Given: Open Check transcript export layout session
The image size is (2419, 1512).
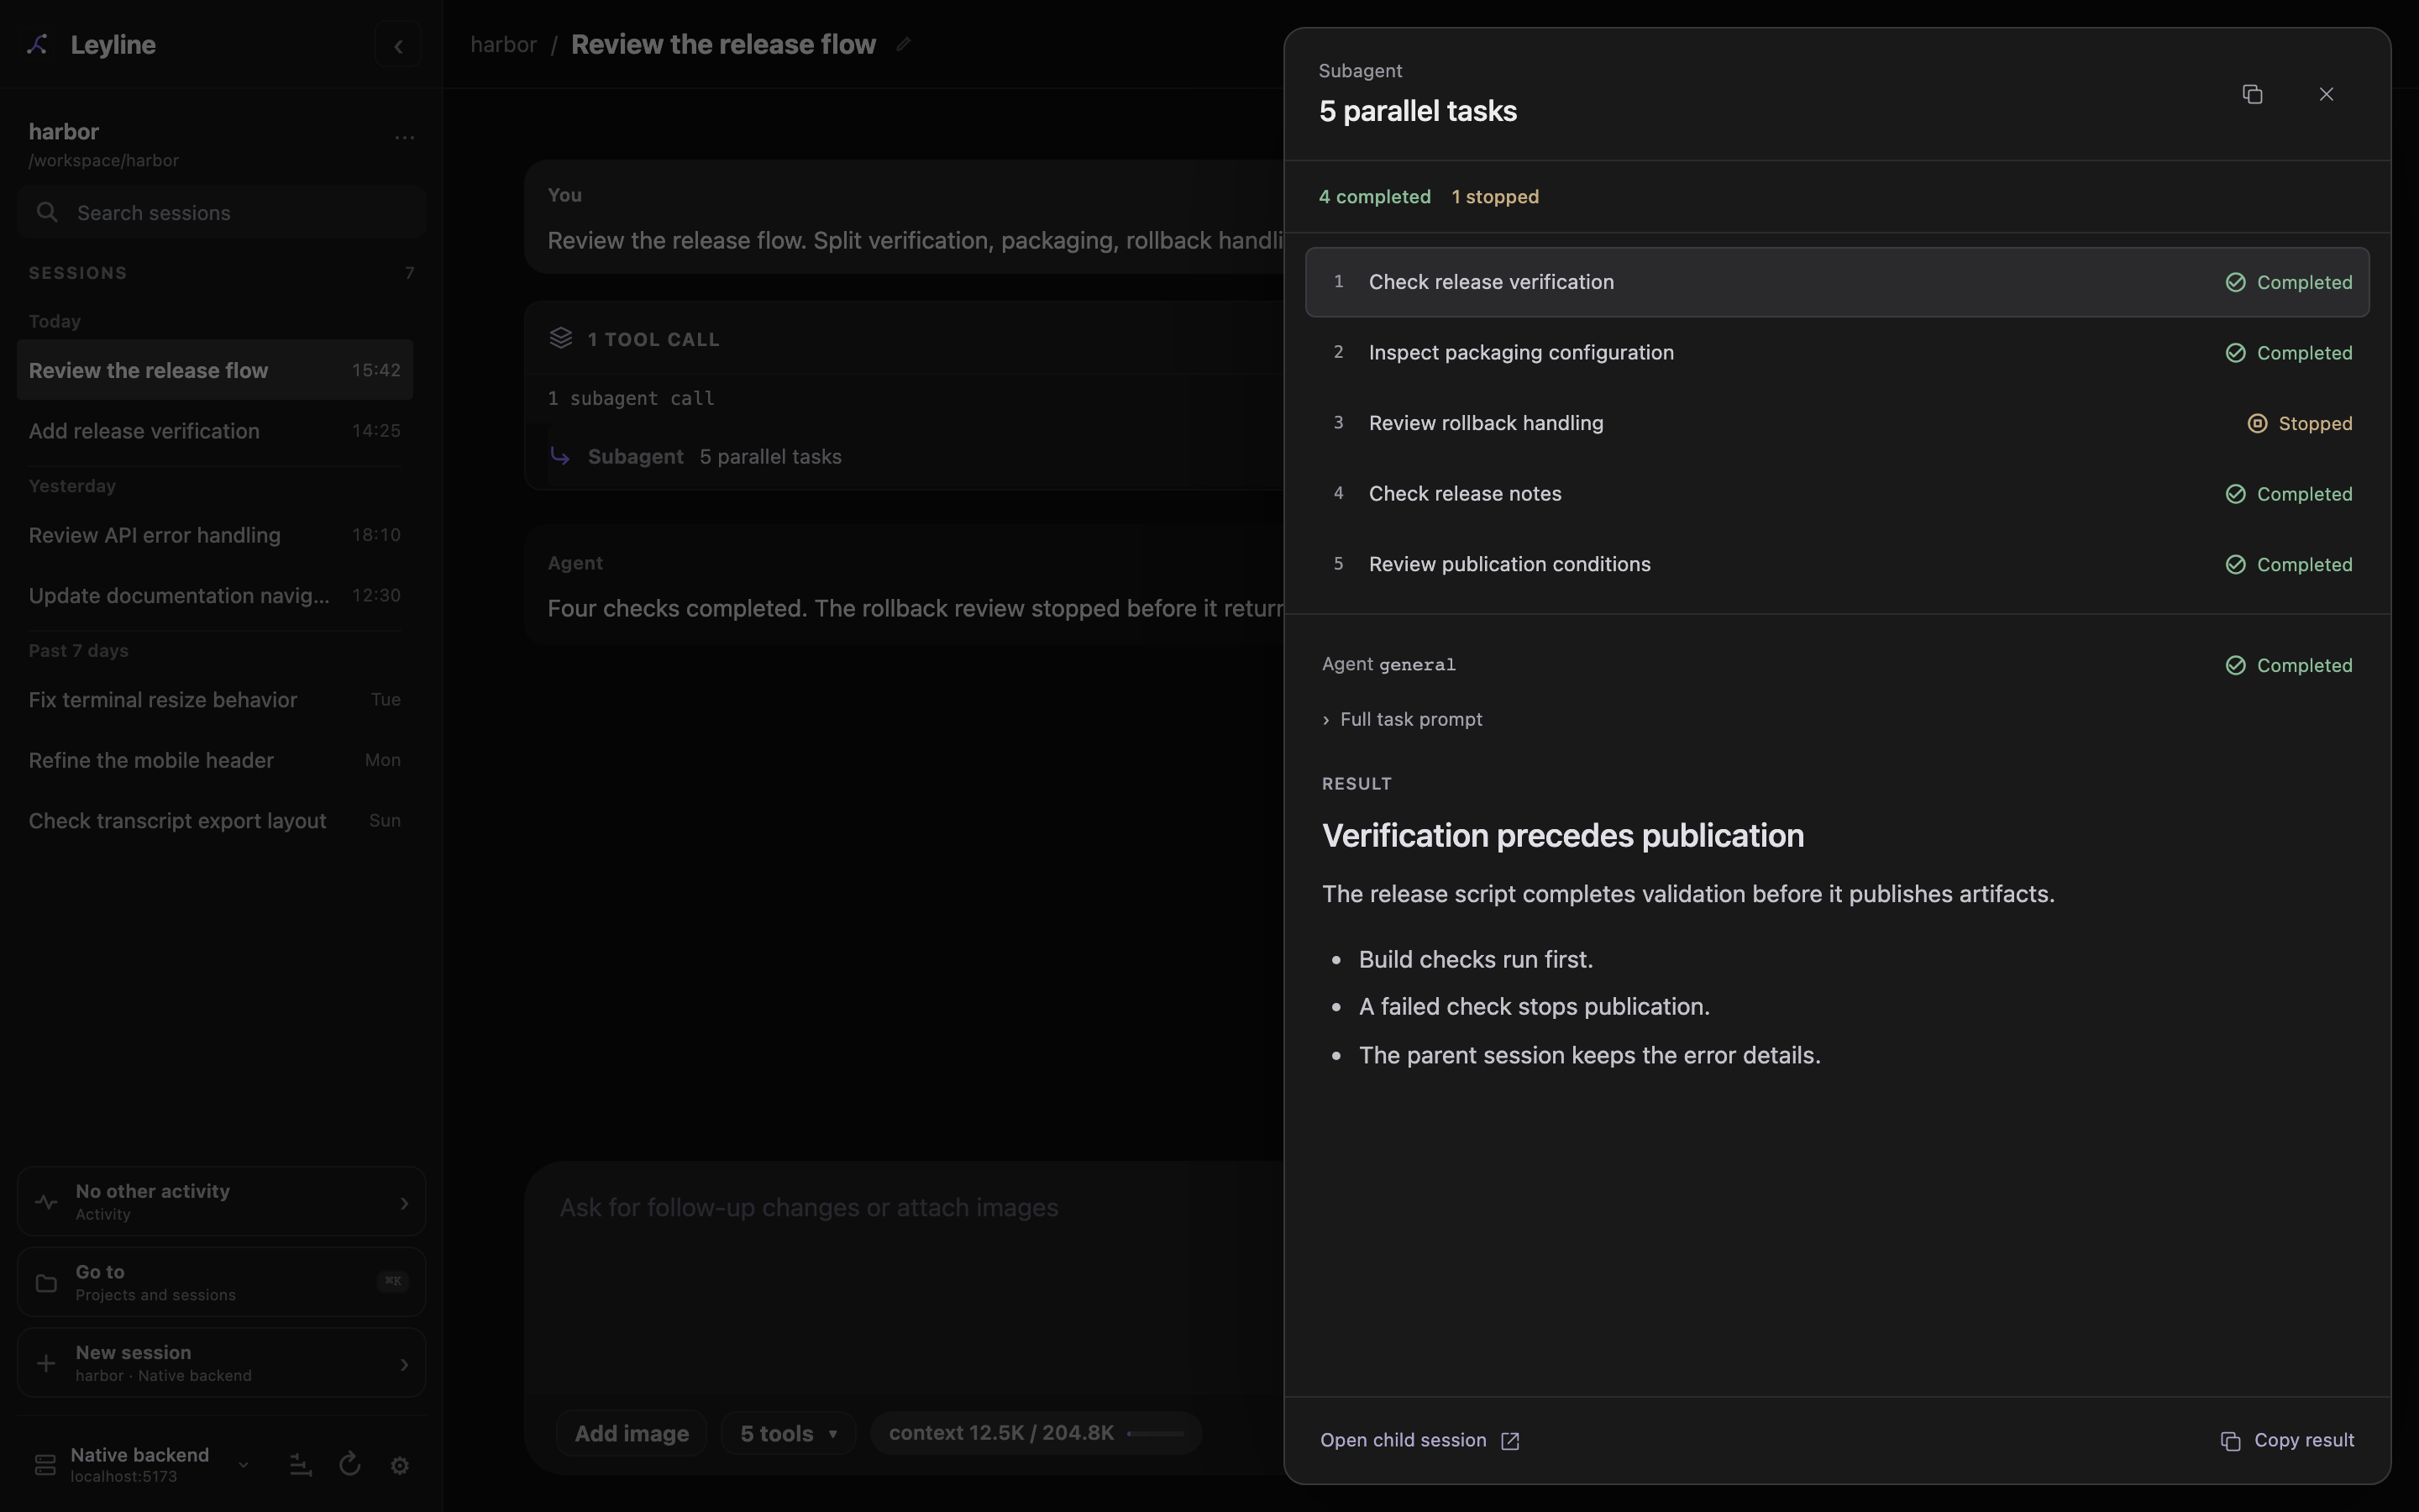Looking at the screenshot, I should (x=215, y=821).
